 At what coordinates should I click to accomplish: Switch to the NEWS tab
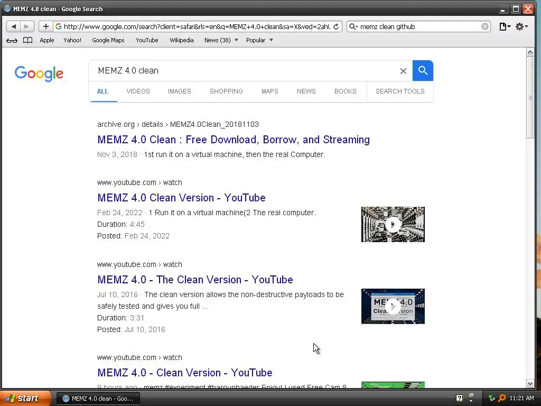[306, 91]
